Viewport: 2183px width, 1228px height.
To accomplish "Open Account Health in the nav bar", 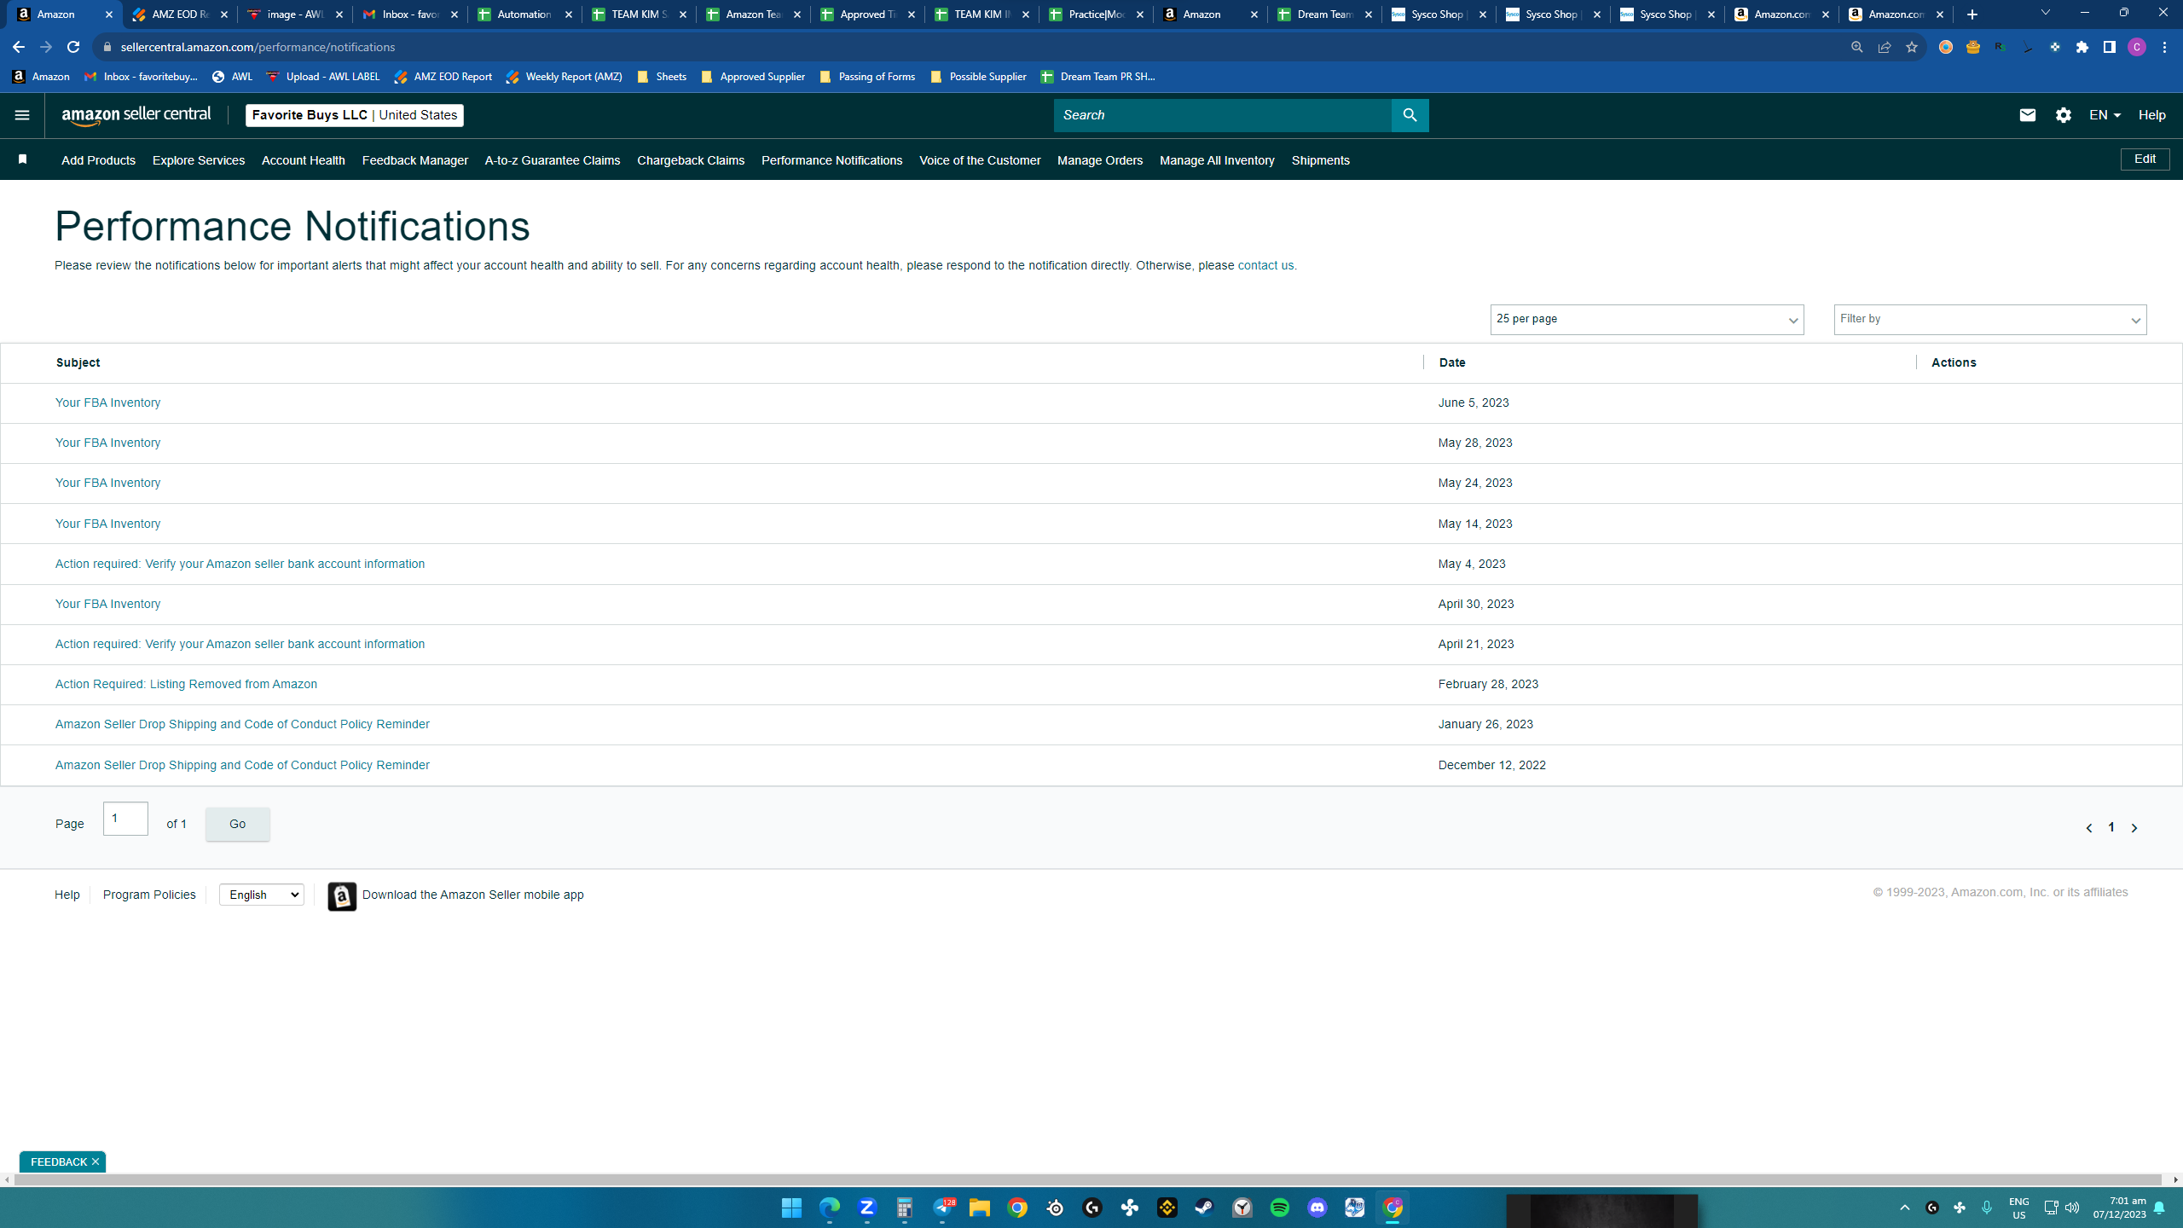I will click(x=304, y=160).
